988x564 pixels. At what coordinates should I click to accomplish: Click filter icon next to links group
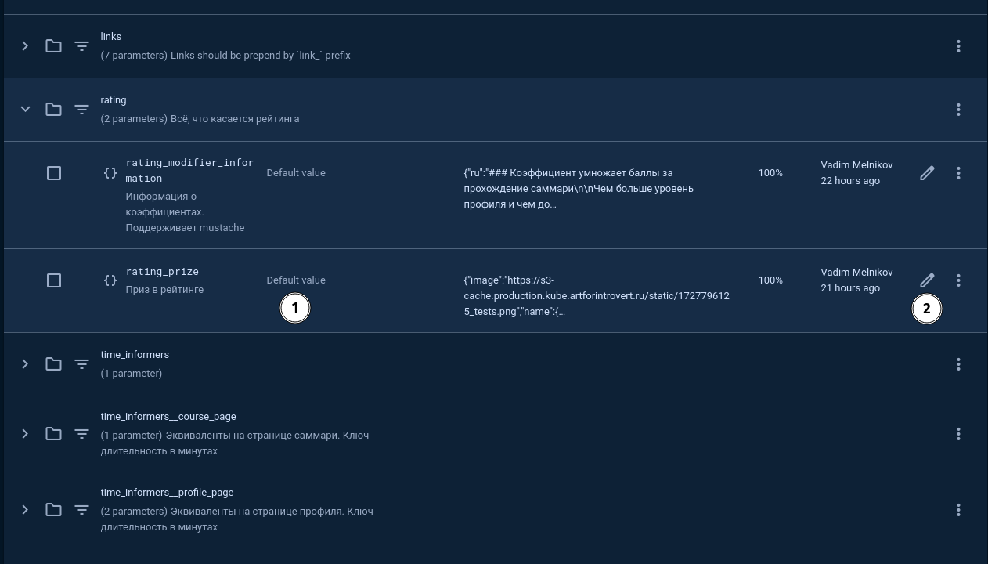[x=81, y=46]
